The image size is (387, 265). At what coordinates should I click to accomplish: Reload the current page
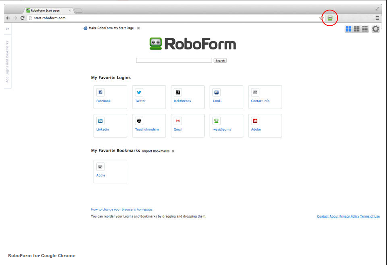(x=22, y=18)
